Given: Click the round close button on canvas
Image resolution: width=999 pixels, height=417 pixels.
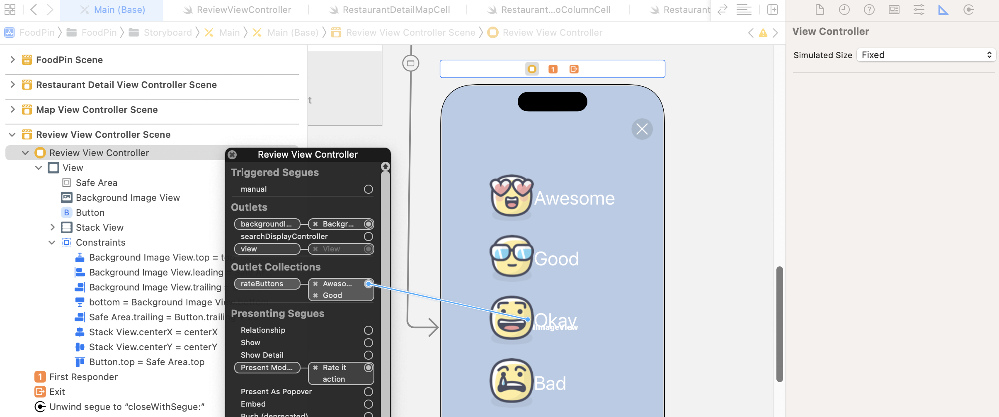Looking at the screenshot, I should (642, 129).
